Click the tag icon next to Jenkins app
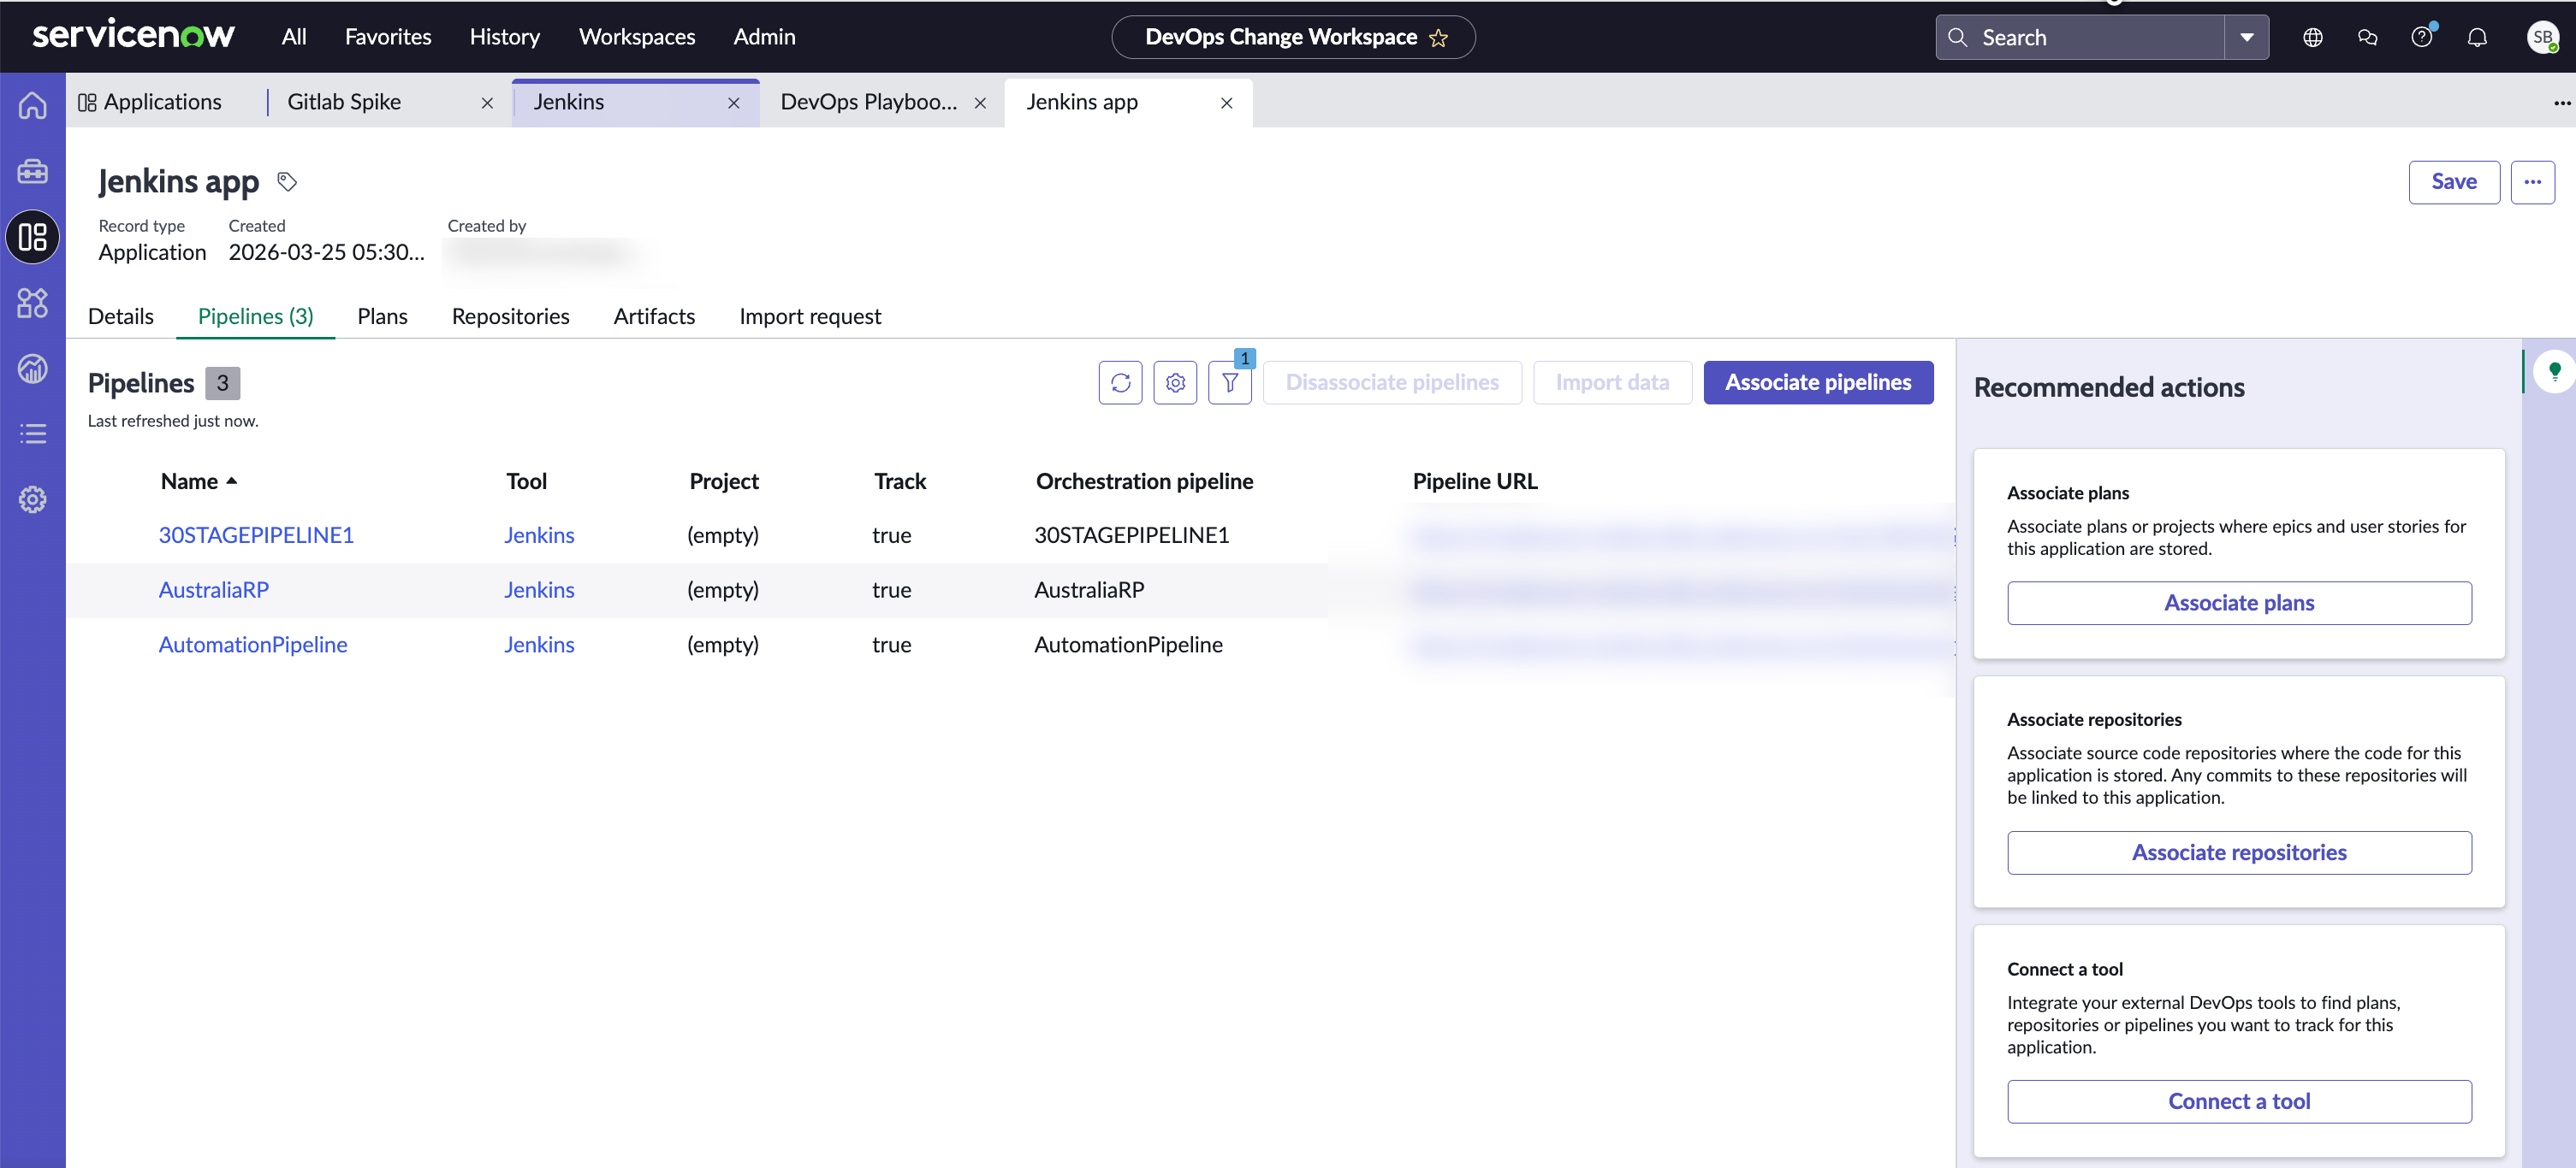This screenshot has width=2576, height=1168. pos(287,182)
